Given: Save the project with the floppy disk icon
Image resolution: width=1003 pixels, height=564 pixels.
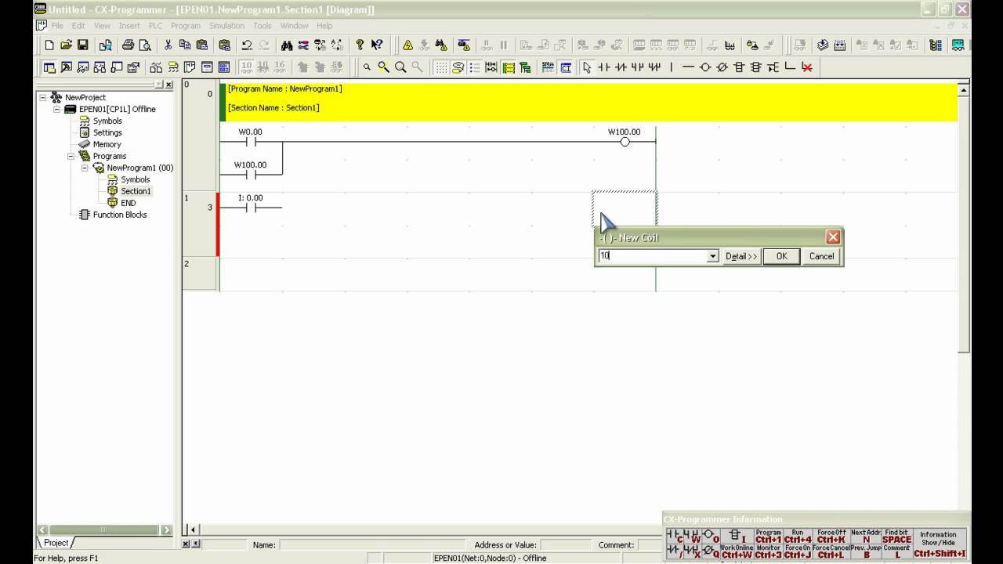Looking at the screenshot, I should point(82,45).
